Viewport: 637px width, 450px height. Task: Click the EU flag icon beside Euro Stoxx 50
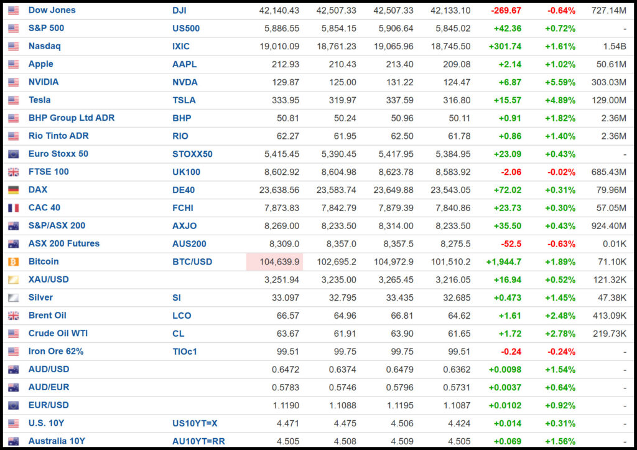14,154
